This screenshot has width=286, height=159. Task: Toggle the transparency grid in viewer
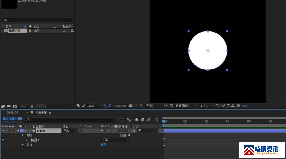171,106
